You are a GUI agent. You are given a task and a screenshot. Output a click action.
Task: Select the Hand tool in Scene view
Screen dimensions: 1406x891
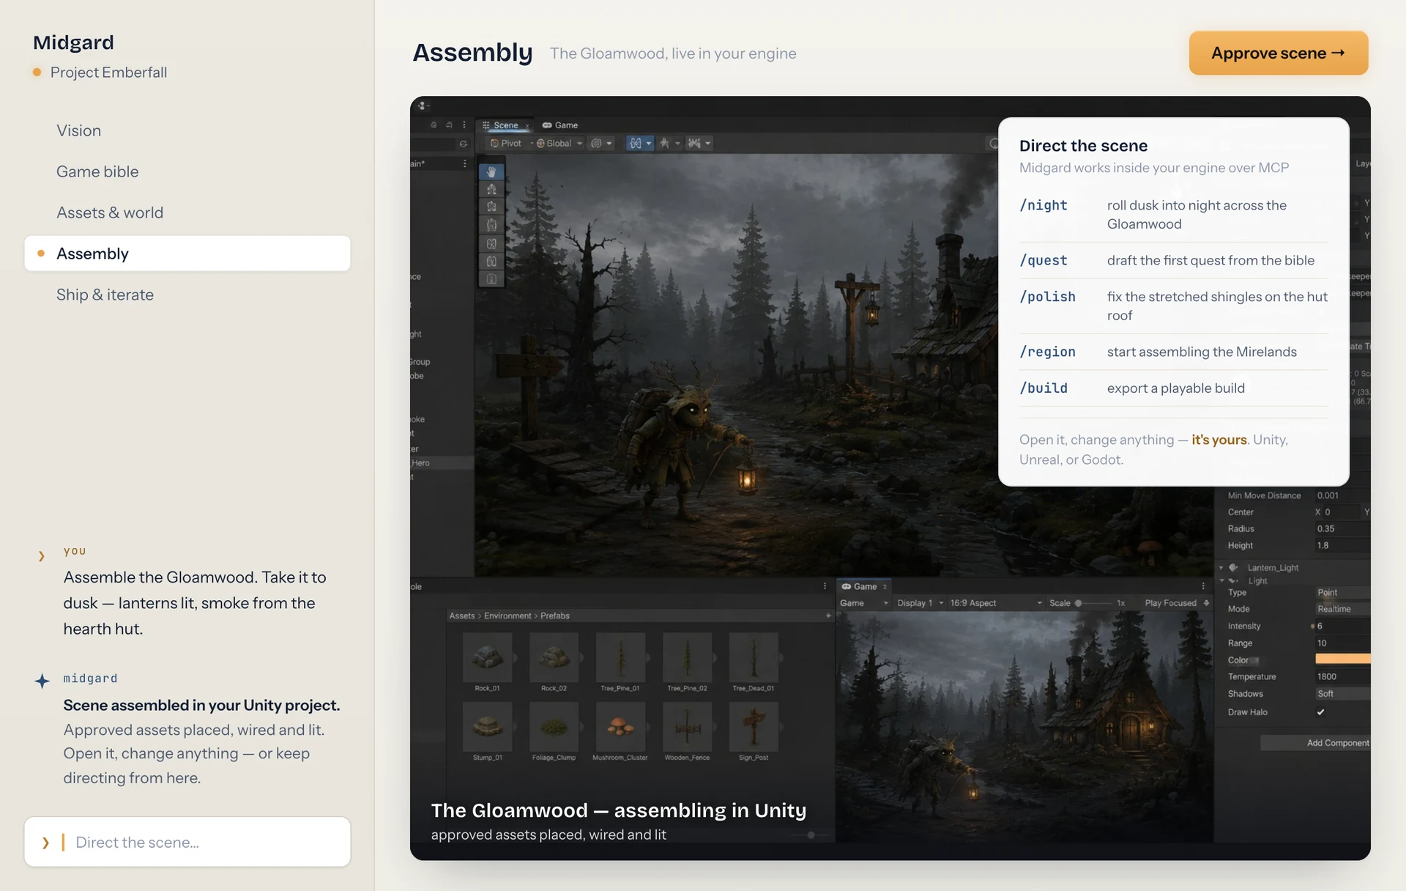point(491,171)
